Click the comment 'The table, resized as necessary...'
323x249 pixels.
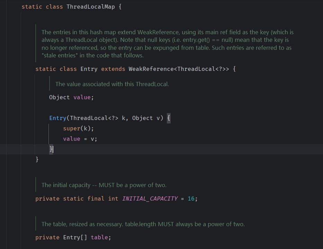tap(143, 224)
